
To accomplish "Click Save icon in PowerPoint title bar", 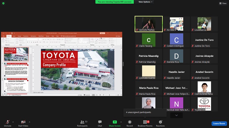I will pos(3,33).
